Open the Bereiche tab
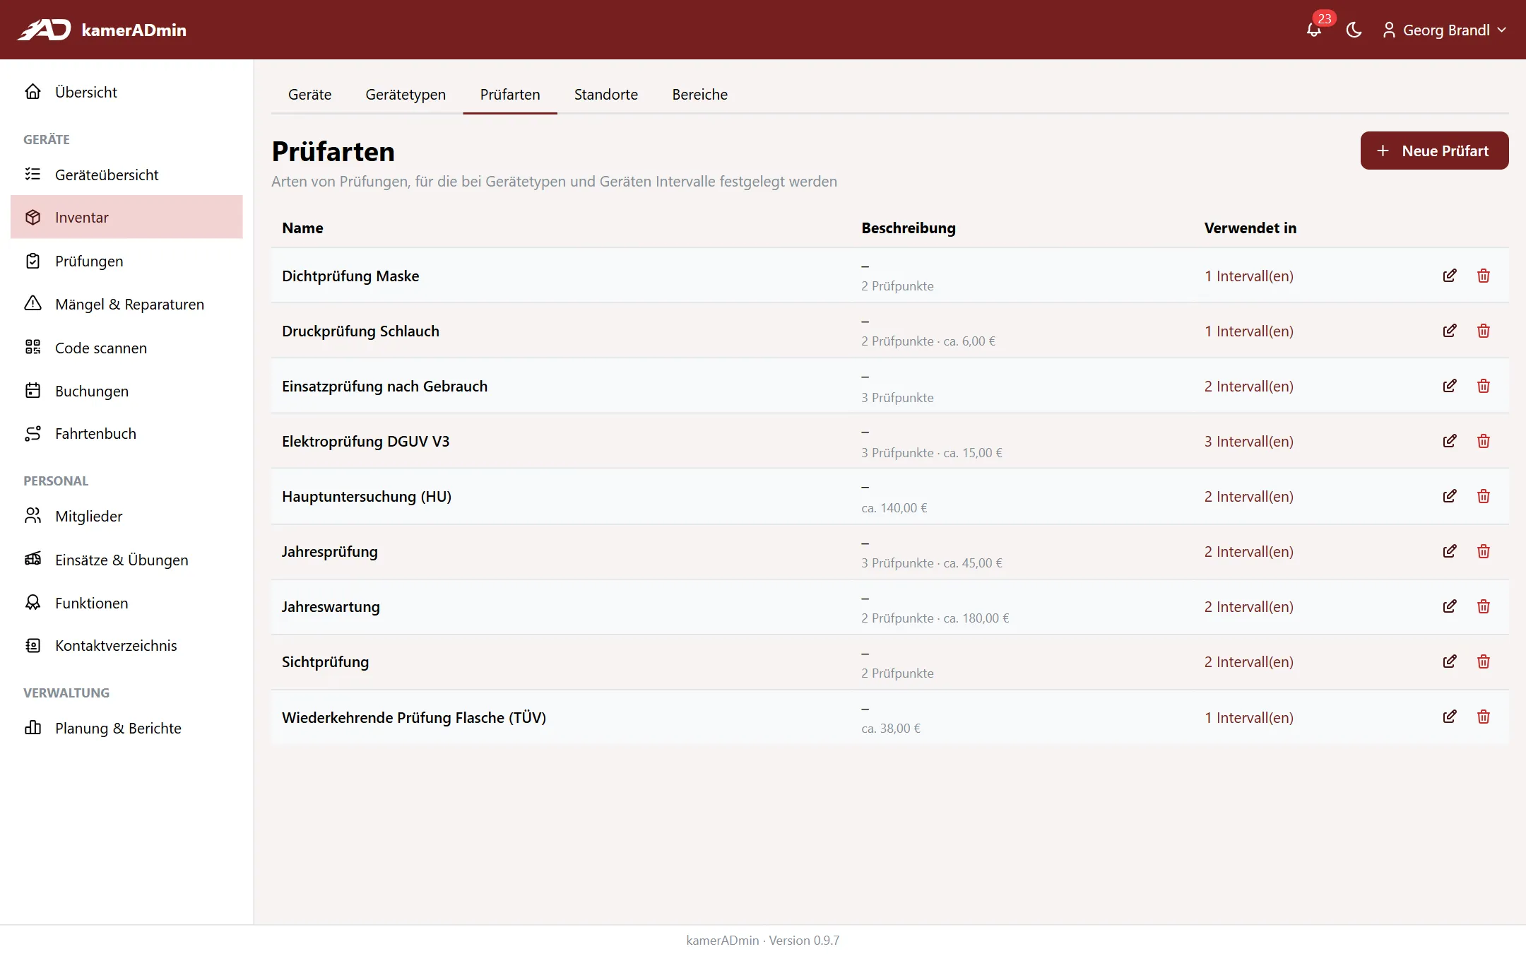Image resolution: width=1526 pixels, height=954 pixels. [699, 95]
